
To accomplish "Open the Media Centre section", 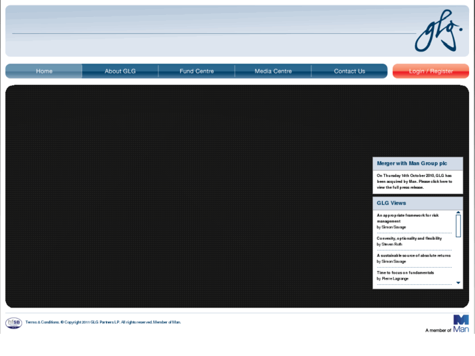I will click(x=273, y=71).
